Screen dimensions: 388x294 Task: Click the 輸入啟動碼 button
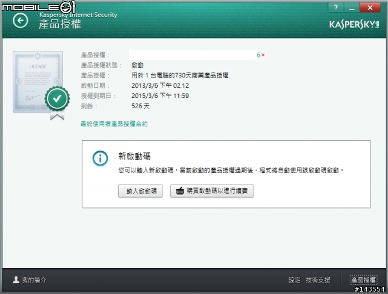coord(140,191)
